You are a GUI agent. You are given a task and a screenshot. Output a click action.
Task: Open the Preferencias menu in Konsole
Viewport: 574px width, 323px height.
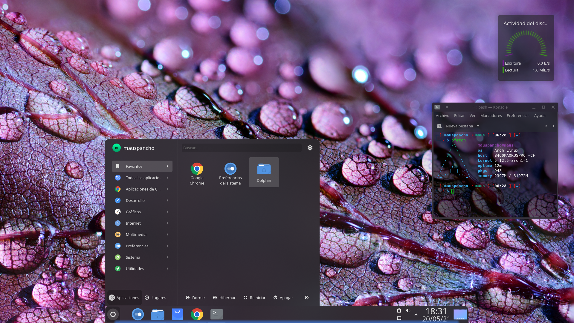tap(518, 115)
